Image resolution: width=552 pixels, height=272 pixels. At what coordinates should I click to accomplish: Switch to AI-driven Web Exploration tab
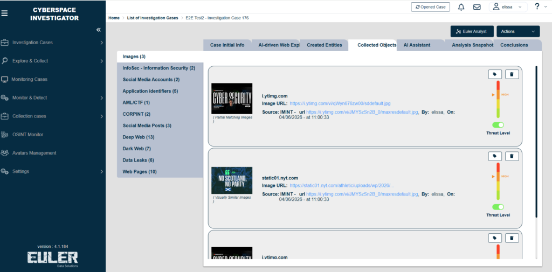(x=276, y=45)
